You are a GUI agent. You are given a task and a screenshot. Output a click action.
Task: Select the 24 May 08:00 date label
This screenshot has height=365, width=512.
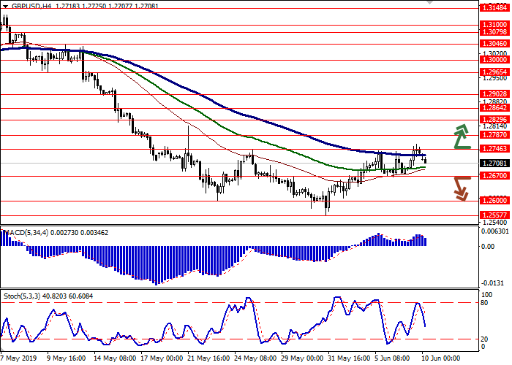(260, 358)
